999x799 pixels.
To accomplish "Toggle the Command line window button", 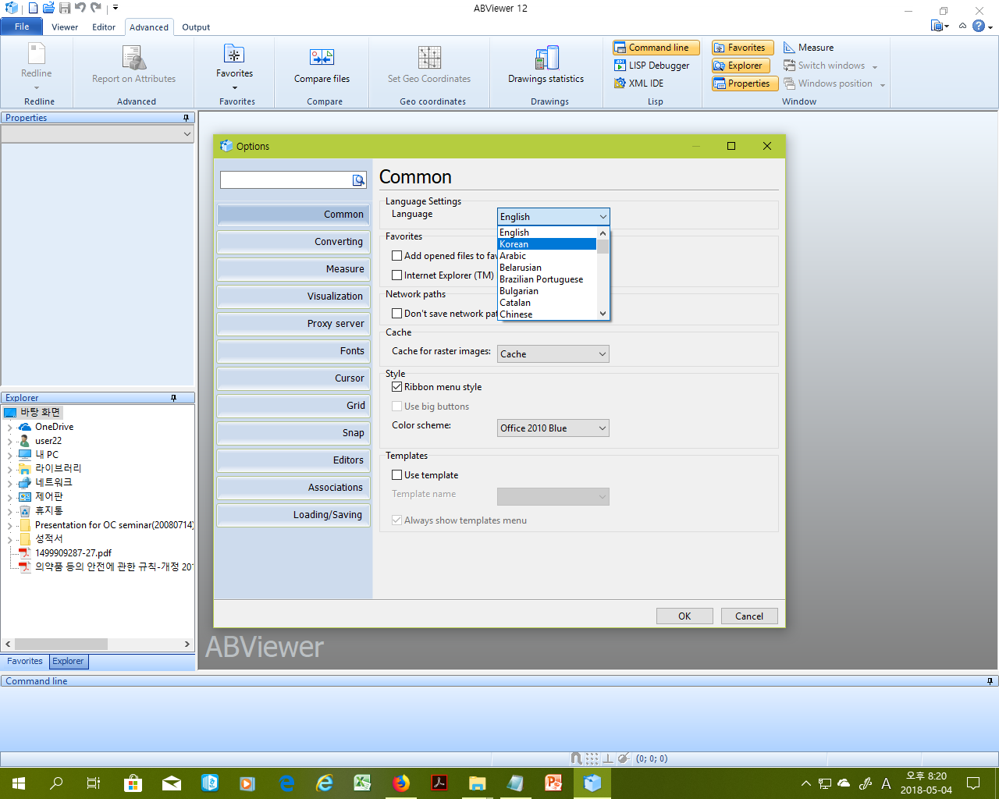I will pos(656,48).
